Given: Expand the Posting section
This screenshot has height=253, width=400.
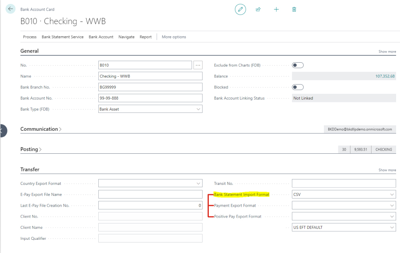Looking at the screenshot, I should click(31, 149).
